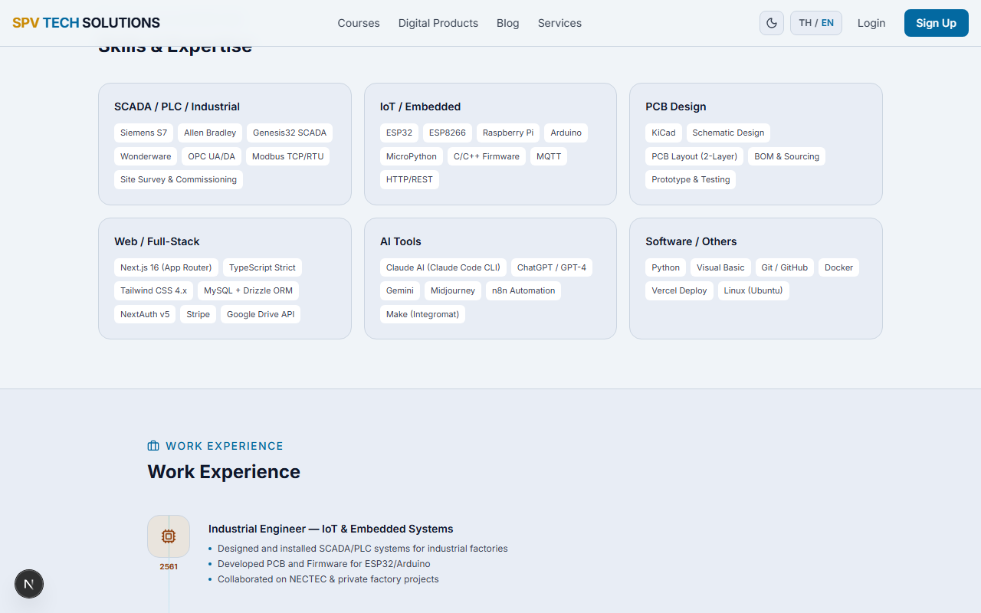
Task: Click the Vercel Deploy tag
Action: (x=679, y=290)
